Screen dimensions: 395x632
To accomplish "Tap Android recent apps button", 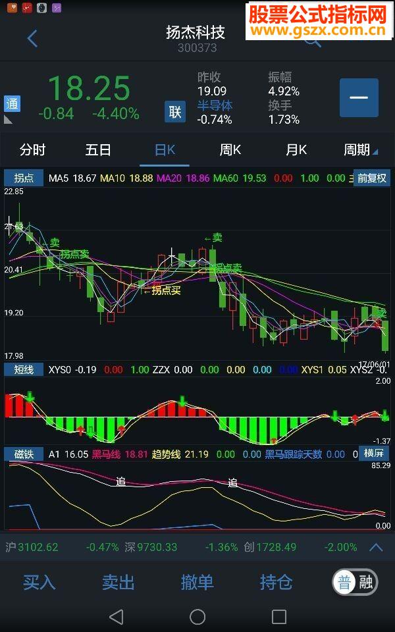I will pyautogui.click(x=279, y=617).
